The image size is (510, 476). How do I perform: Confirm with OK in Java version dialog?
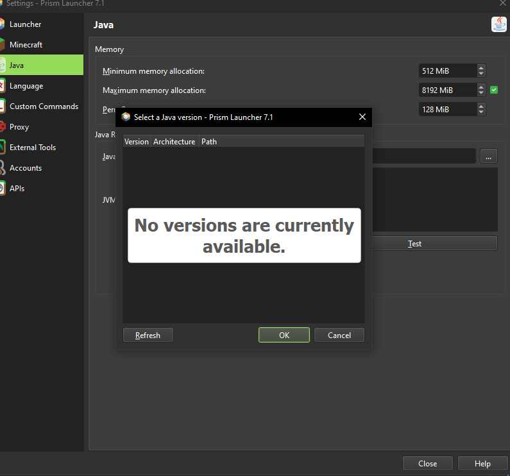pos(284,335)
